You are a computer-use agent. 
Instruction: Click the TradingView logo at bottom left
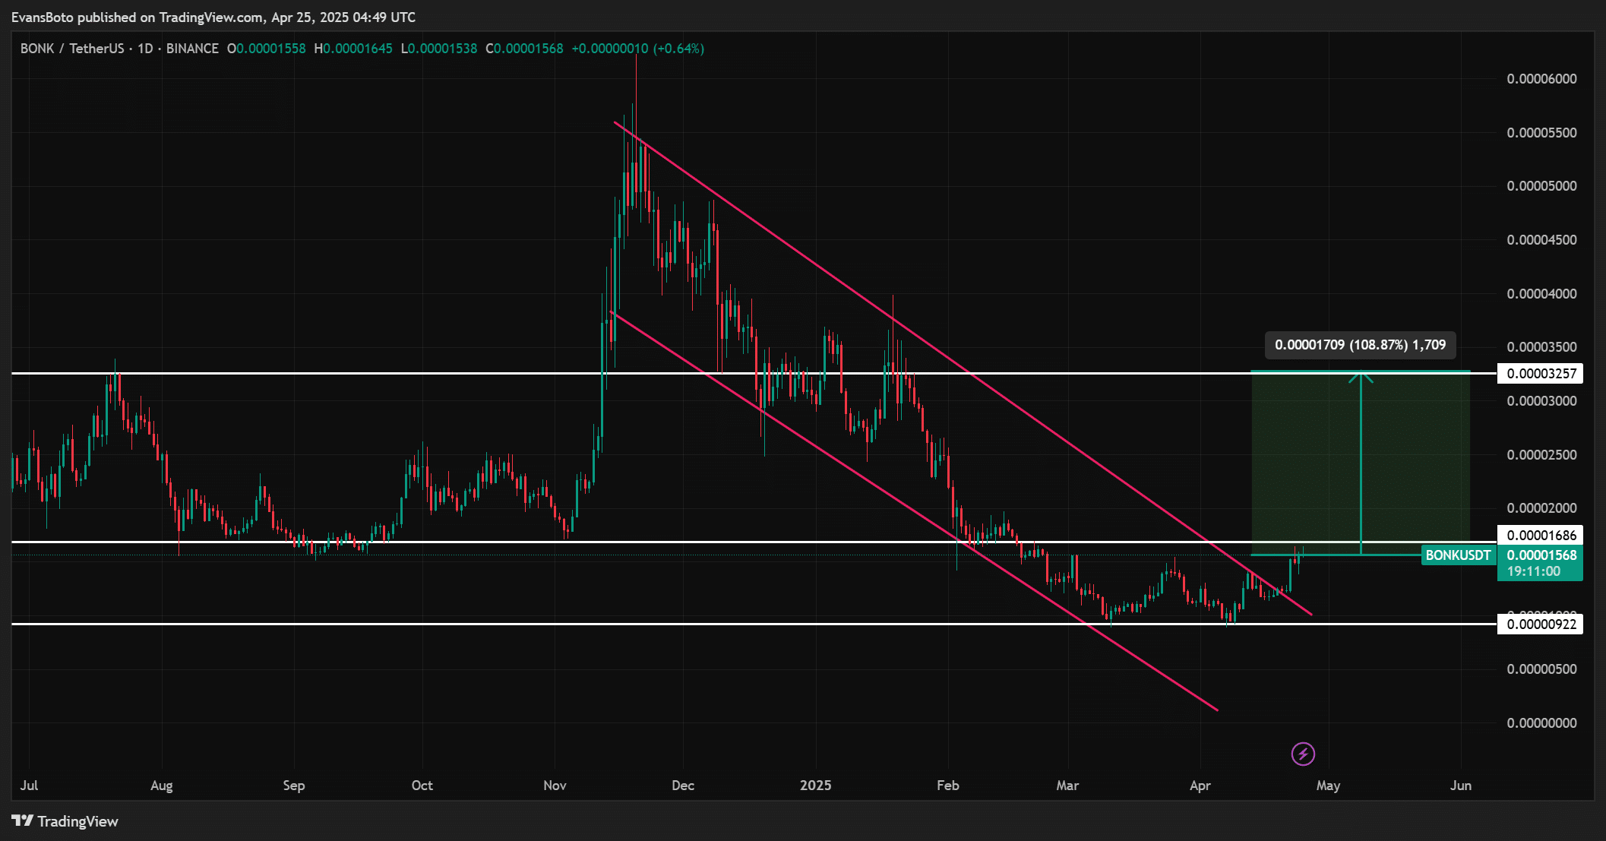coord(65,821)
